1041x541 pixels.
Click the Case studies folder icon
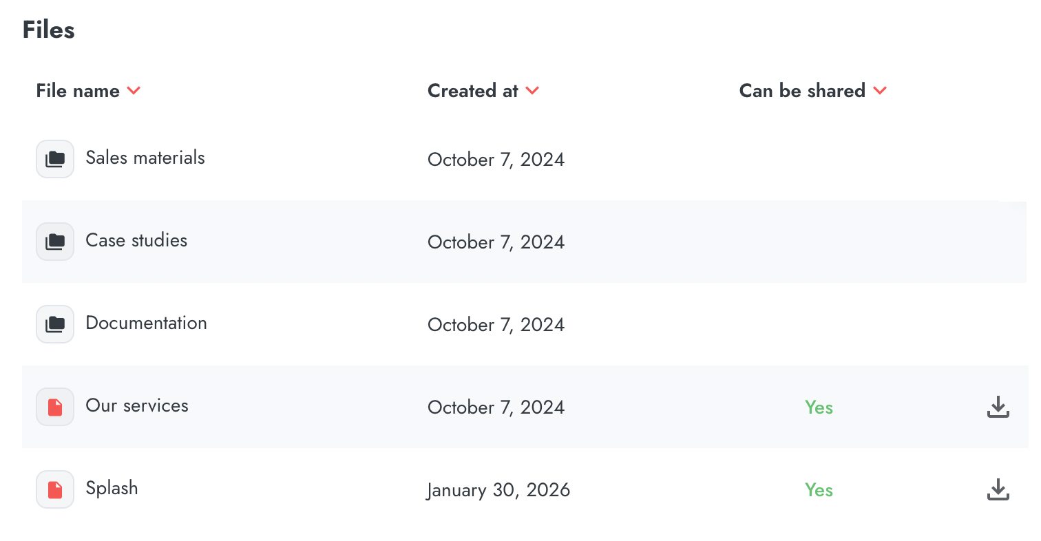pos(55,242)
